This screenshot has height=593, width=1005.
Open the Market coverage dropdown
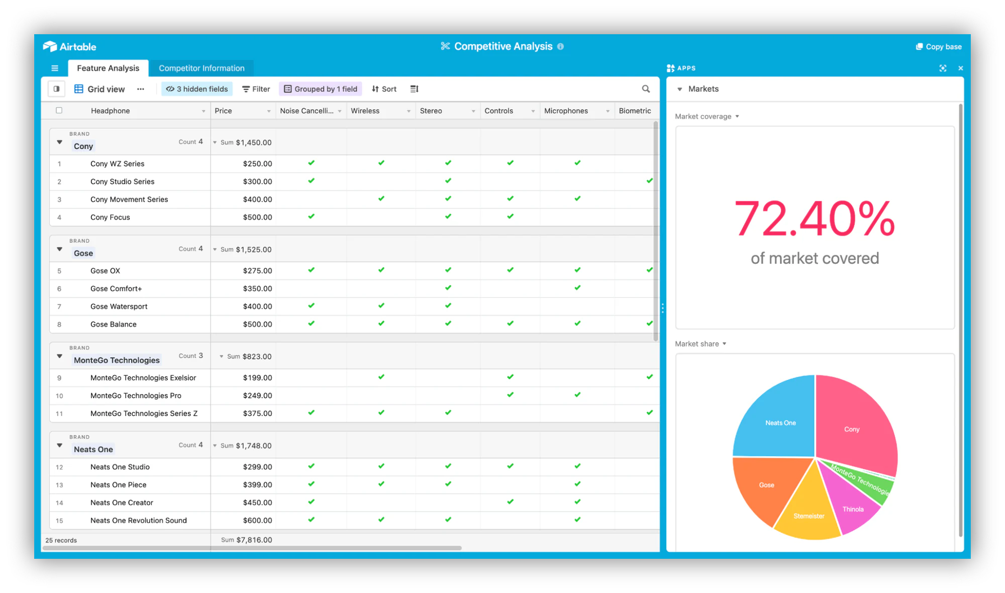point(707,117)
